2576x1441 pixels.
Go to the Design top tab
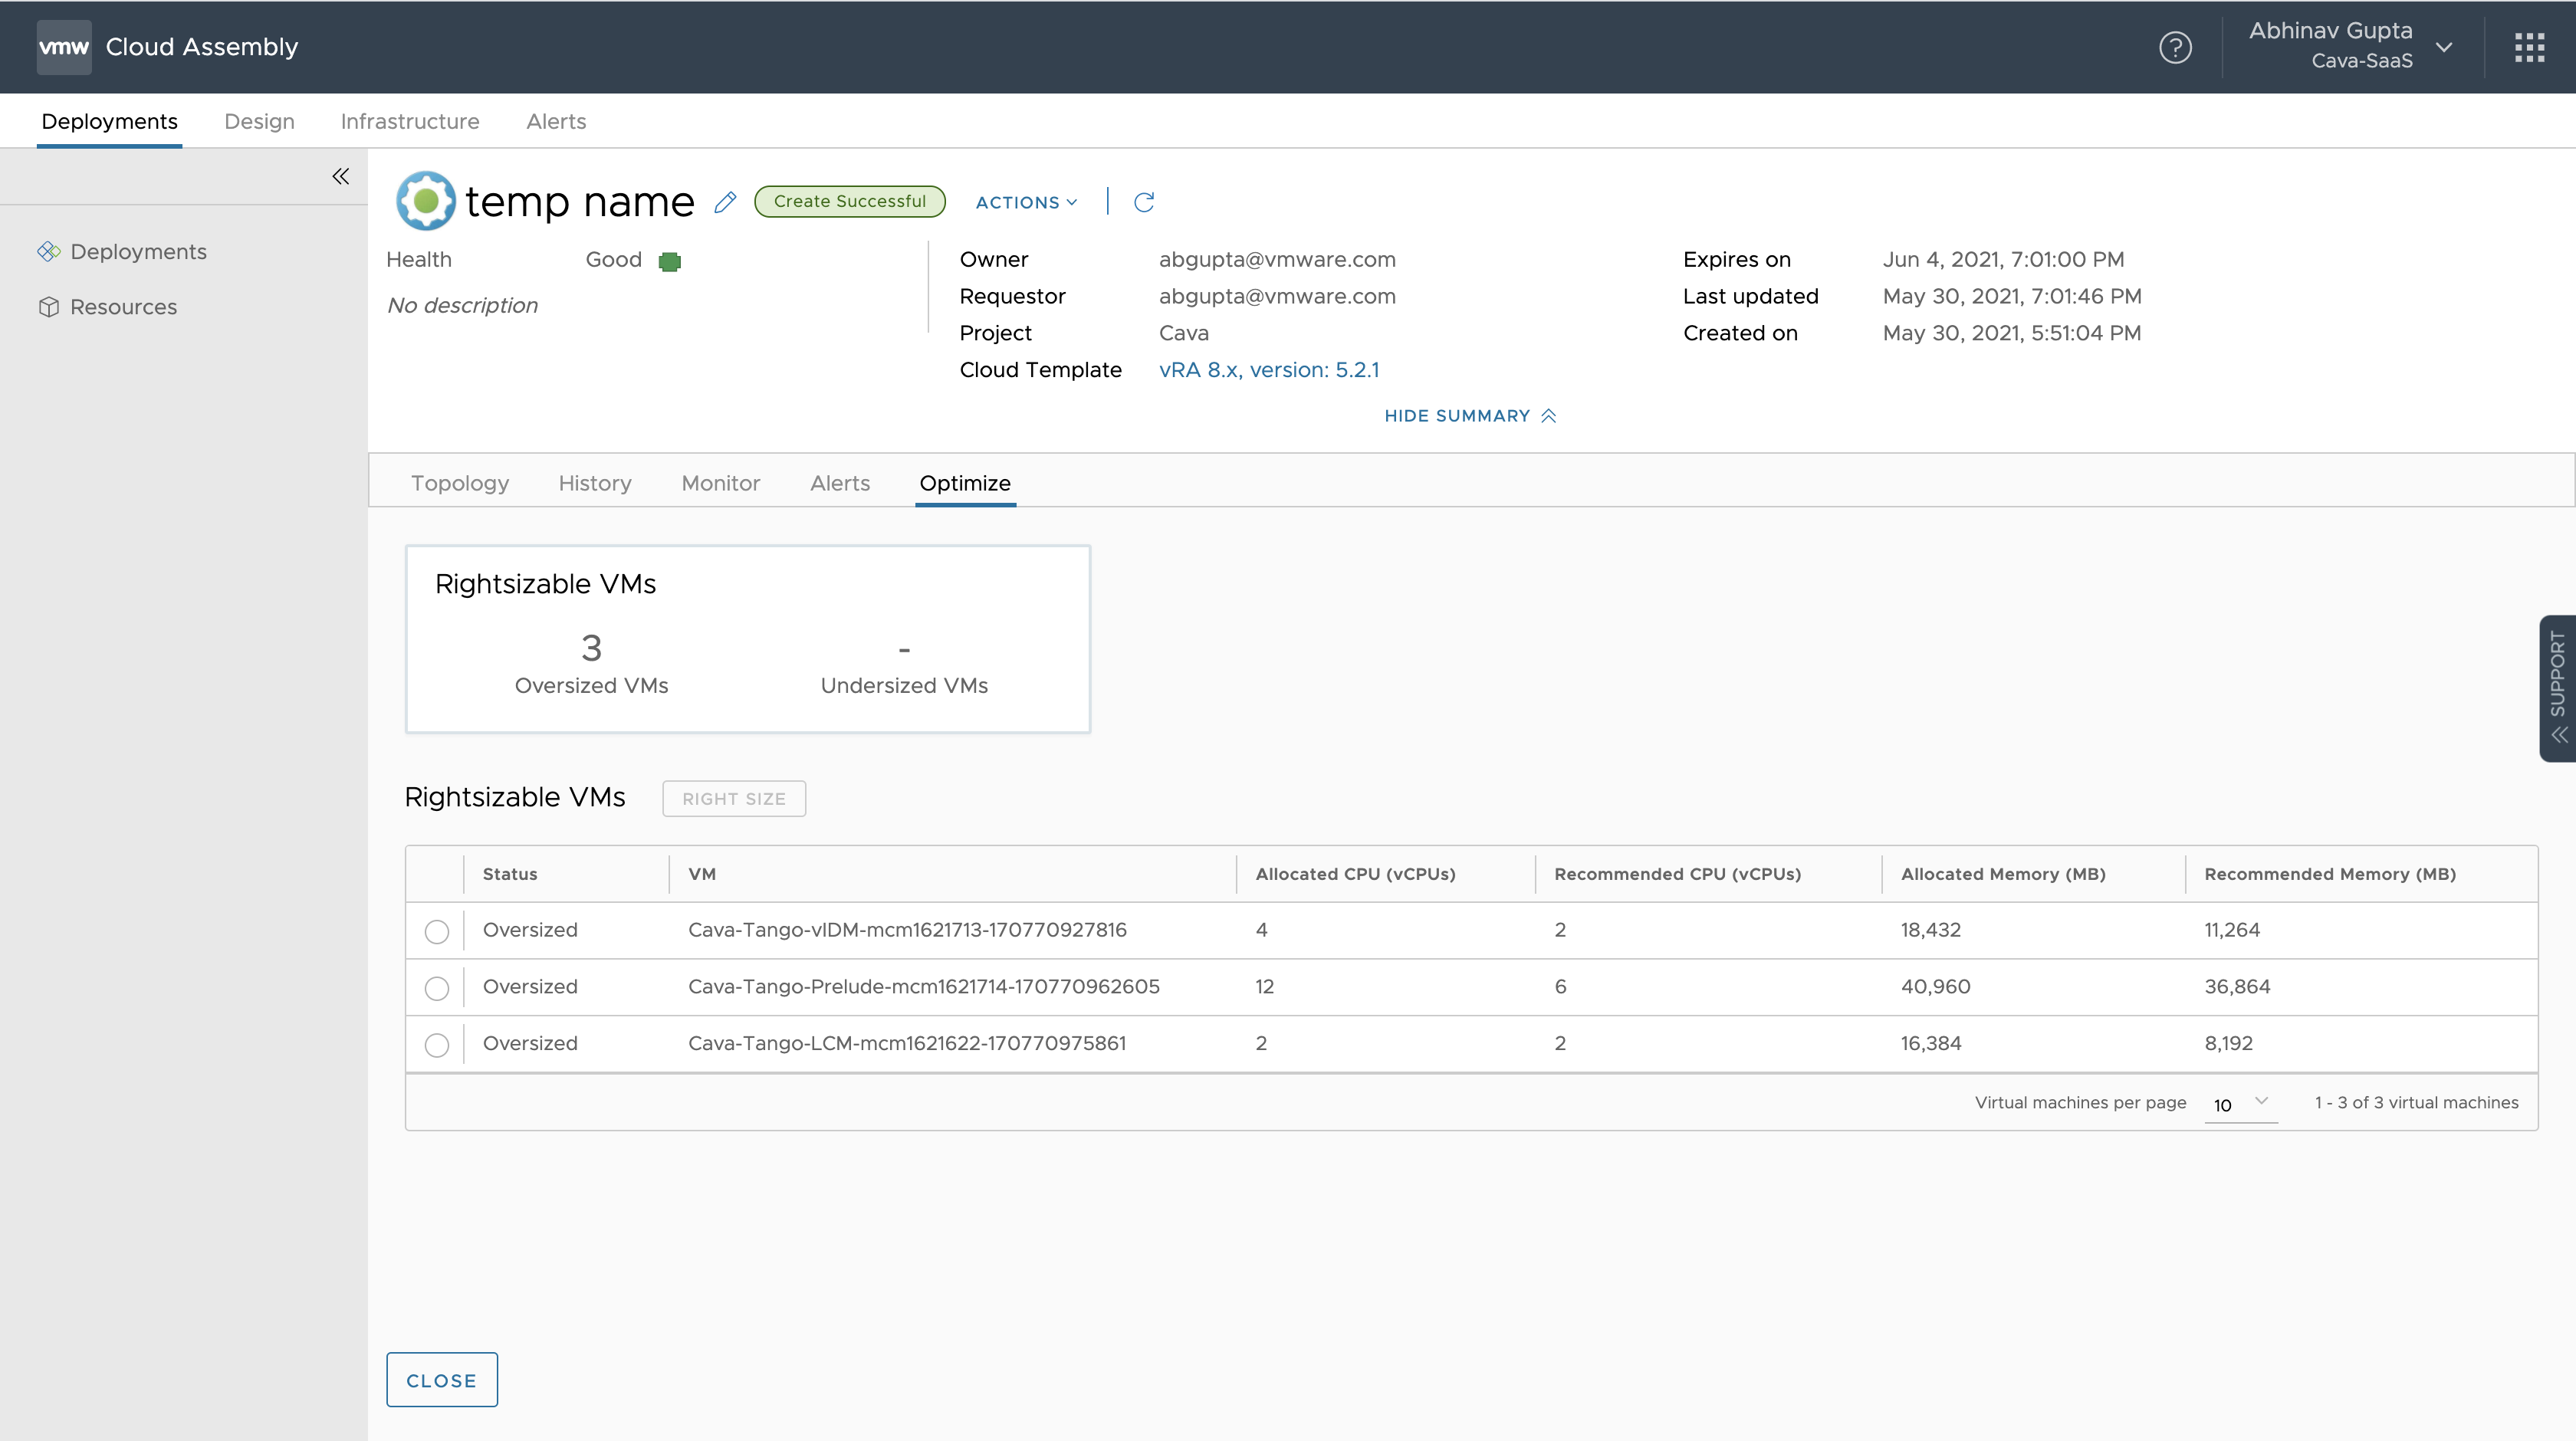259,121
